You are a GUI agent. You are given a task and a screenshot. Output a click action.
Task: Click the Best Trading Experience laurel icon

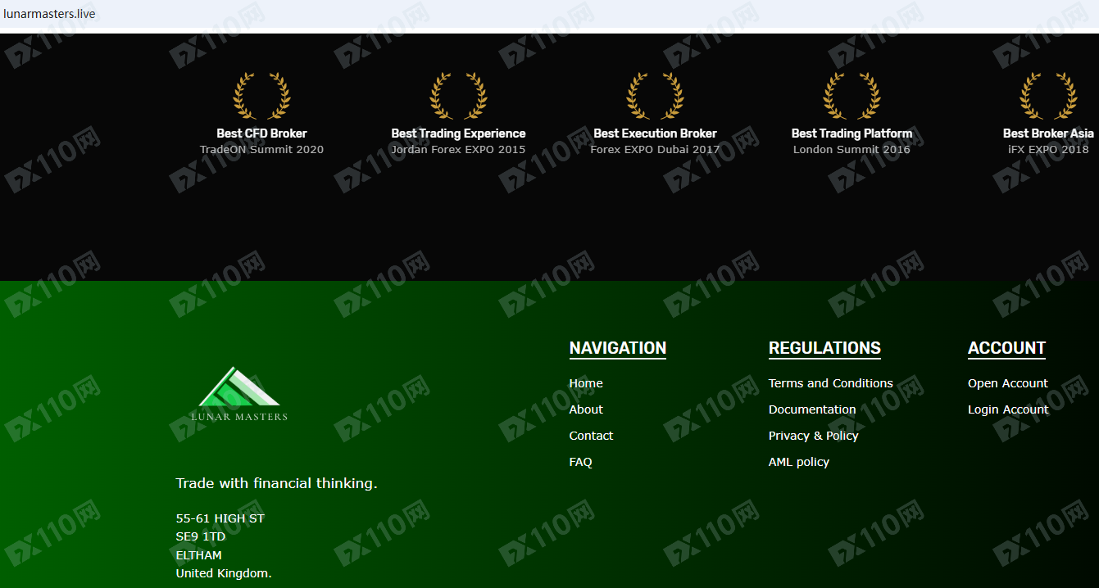point(458,96)
